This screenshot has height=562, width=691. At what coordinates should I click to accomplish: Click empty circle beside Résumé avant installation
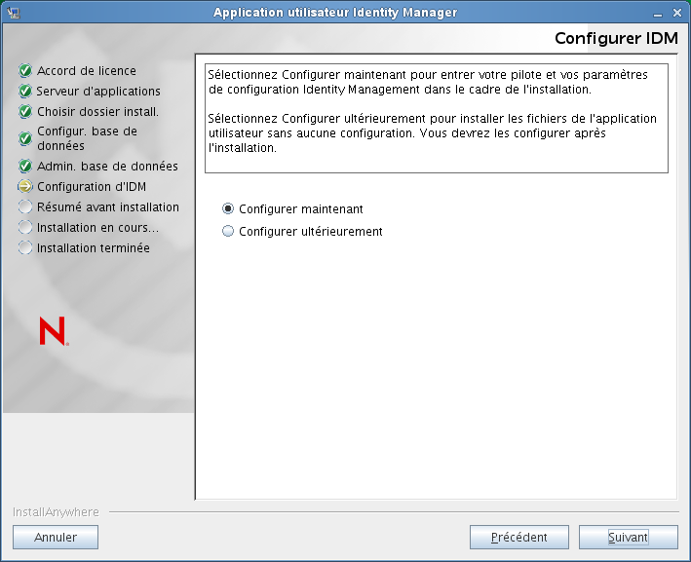[x=25, y=206]
